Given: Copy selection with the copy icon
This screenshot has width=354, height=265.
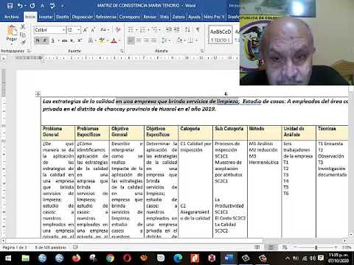Looking at the screenshot, I should [23, 35].
